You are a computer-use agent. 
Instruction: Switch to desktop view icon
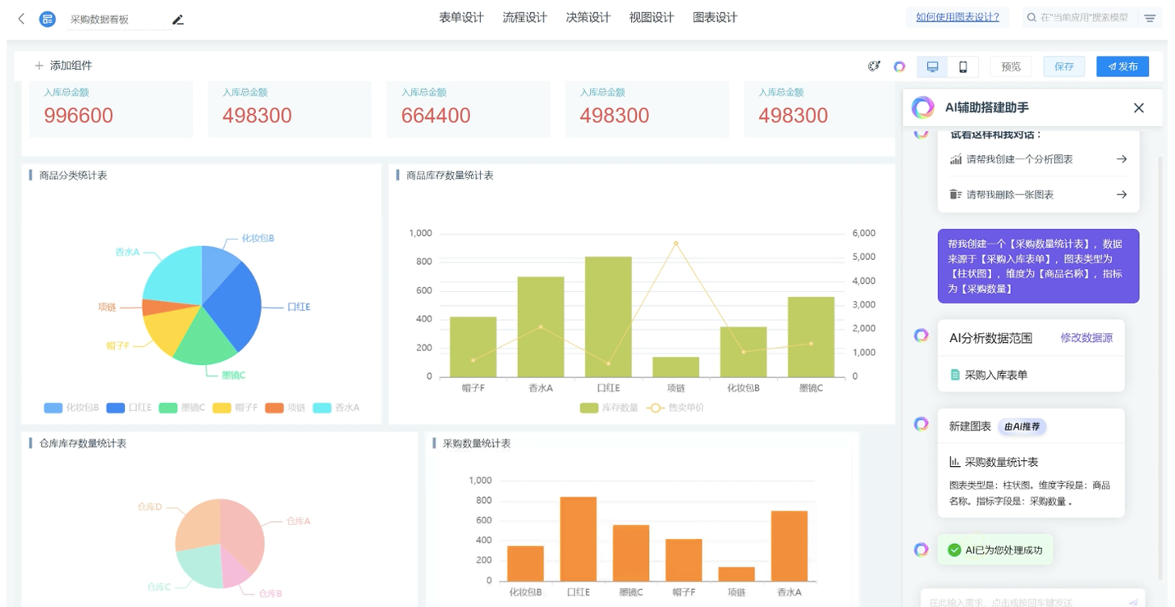932,66
